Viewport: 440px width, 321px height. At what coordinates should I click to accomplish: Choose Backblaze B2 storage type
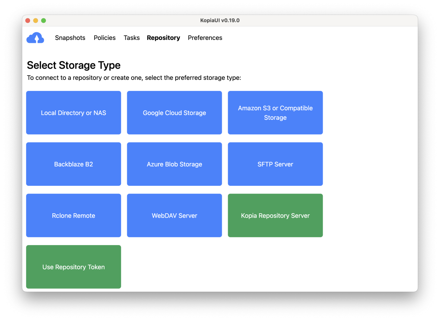[73, 164]
